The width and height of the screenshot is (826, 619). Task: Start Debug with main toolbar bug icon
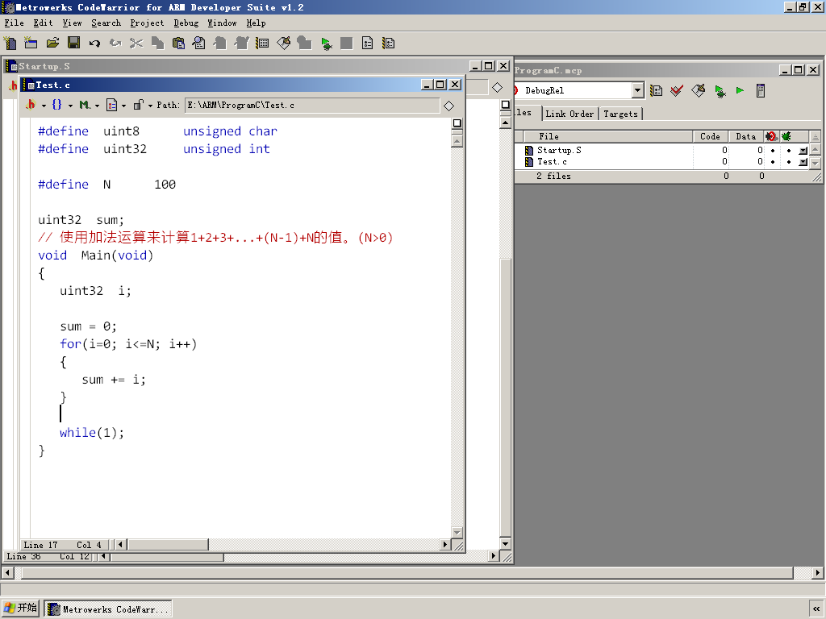click(326, 44)
